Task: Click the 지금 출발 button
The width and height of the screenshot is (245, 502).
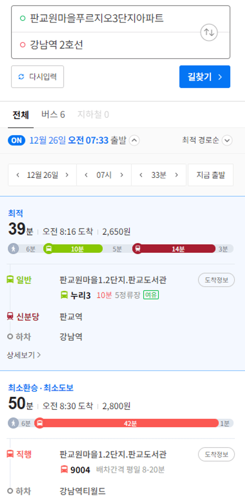Action: click(211, 175)
